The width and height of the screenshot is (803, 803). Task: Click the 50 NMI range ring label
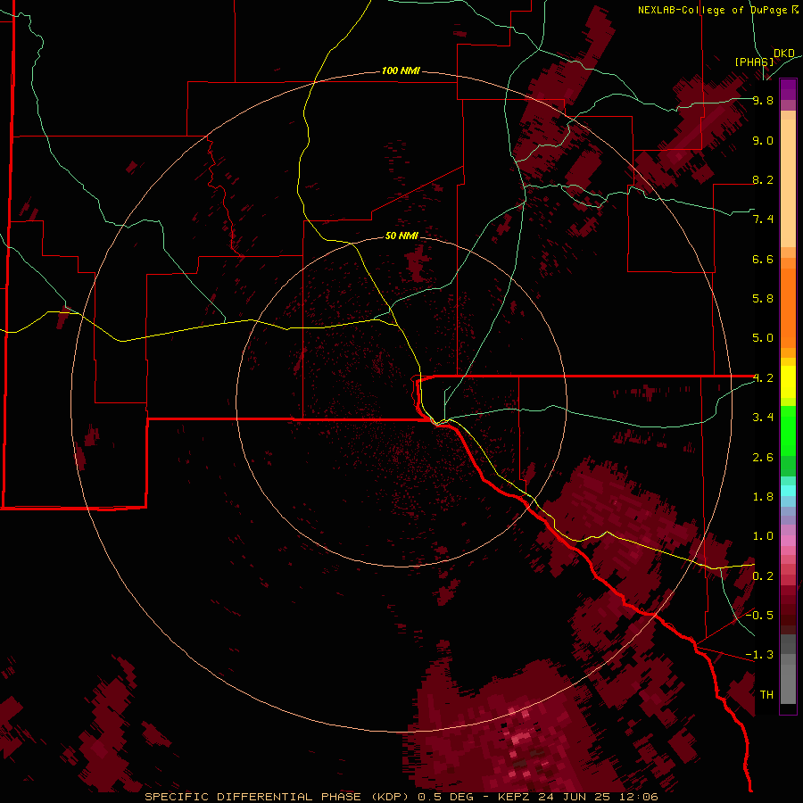point(401,236)
